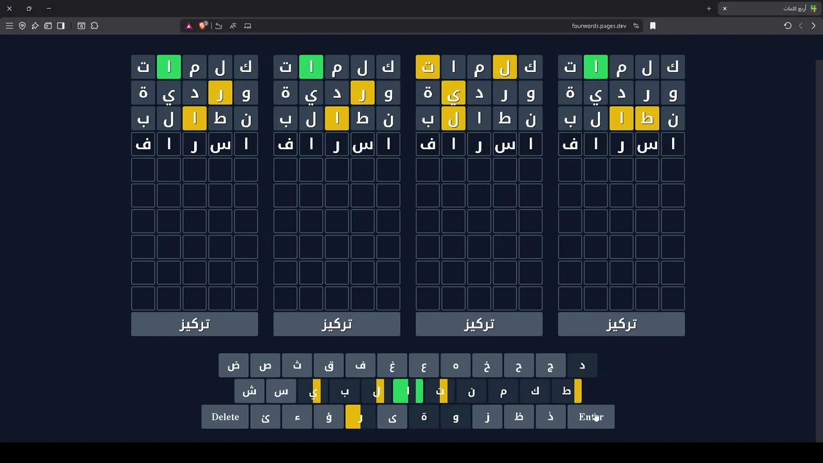Click the translate page icon
The height and width of the screenshot is (463, 823).
point(233,26)
